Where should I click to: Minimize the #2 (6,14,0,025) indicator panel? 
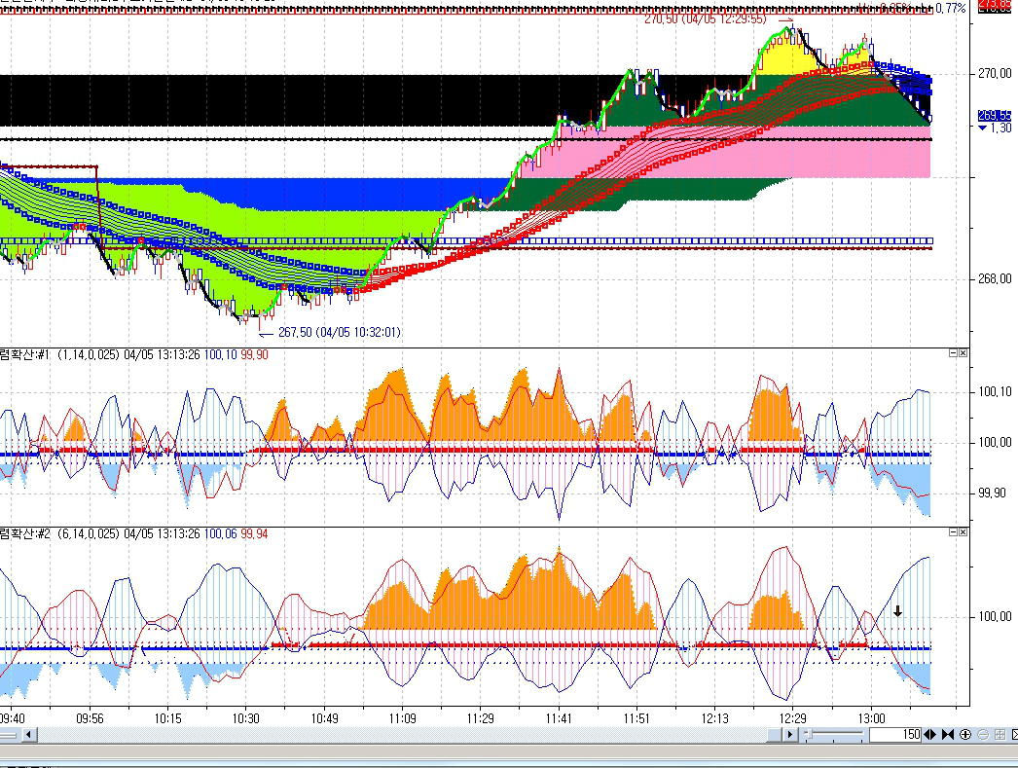[952, 533]
